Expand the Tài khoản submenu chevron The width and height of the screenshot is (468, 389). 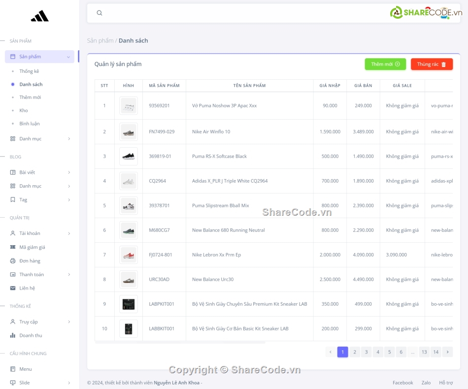point(69,233)
